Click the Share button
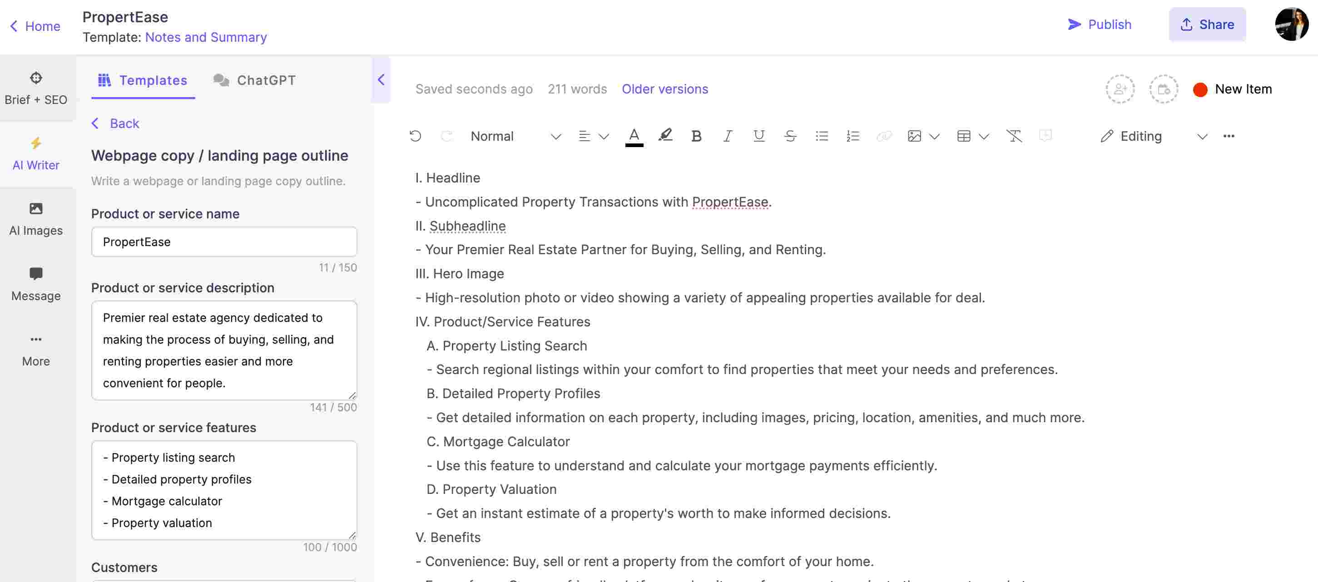The image size is (1318, 582). click(x=1208, y=24)
